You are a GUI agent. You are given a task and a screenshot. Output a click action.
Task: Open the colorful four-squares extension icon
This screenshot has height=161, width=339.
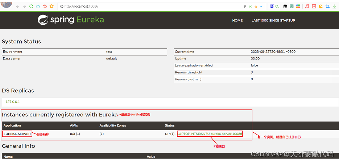pyautogui.click(x=298, y=7)
